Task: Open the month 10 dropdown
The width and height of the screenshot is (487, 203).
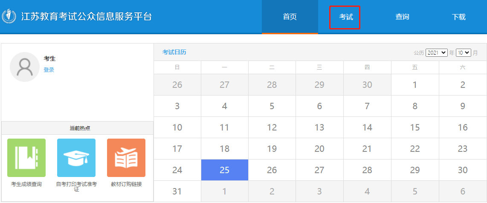Action: pyautogui.click(x=463, y=52)
